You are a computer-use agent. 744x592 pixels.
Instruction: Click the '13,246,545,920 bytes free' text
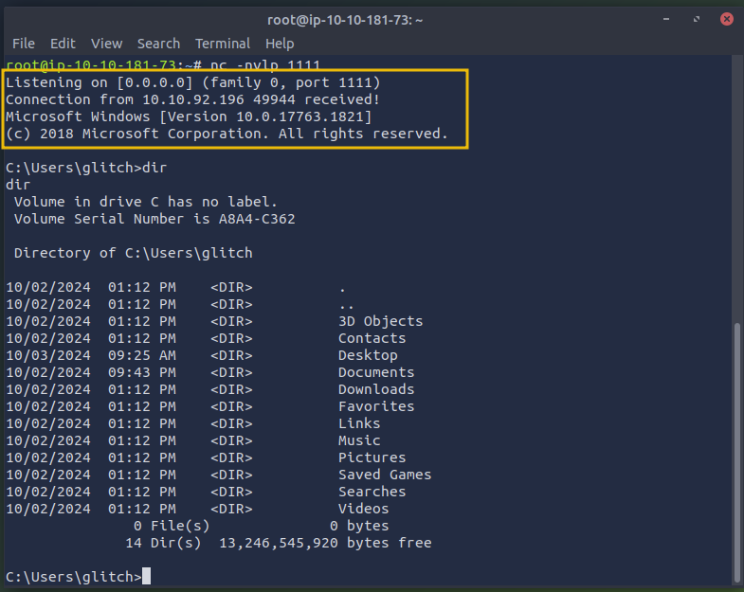(325, 544)
